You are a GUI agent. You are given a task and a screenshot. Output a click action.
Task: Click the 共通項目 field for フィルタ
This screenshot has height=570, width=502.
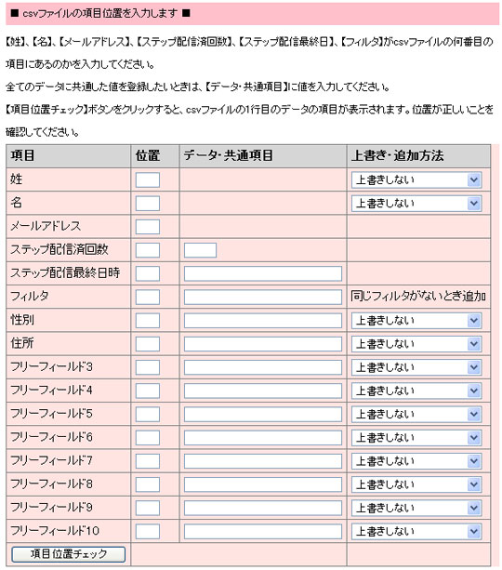click(263, 297)
